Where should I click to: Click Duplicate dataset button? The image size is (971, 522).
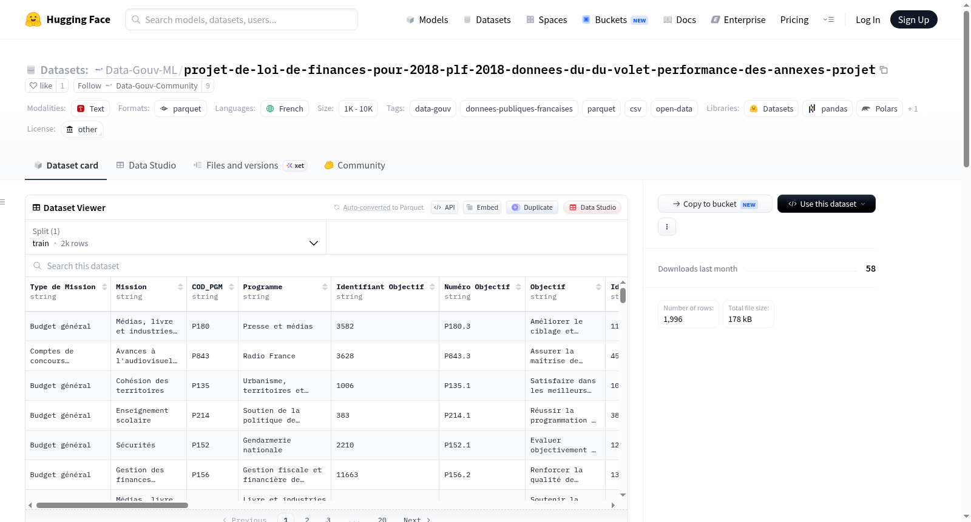[532, 207]
